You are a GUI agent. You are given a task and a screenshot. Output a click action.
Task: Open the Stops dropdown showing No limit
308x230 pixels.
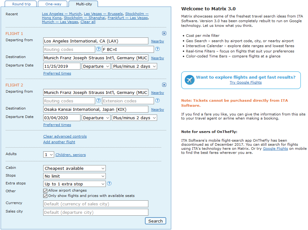[74, 176]
